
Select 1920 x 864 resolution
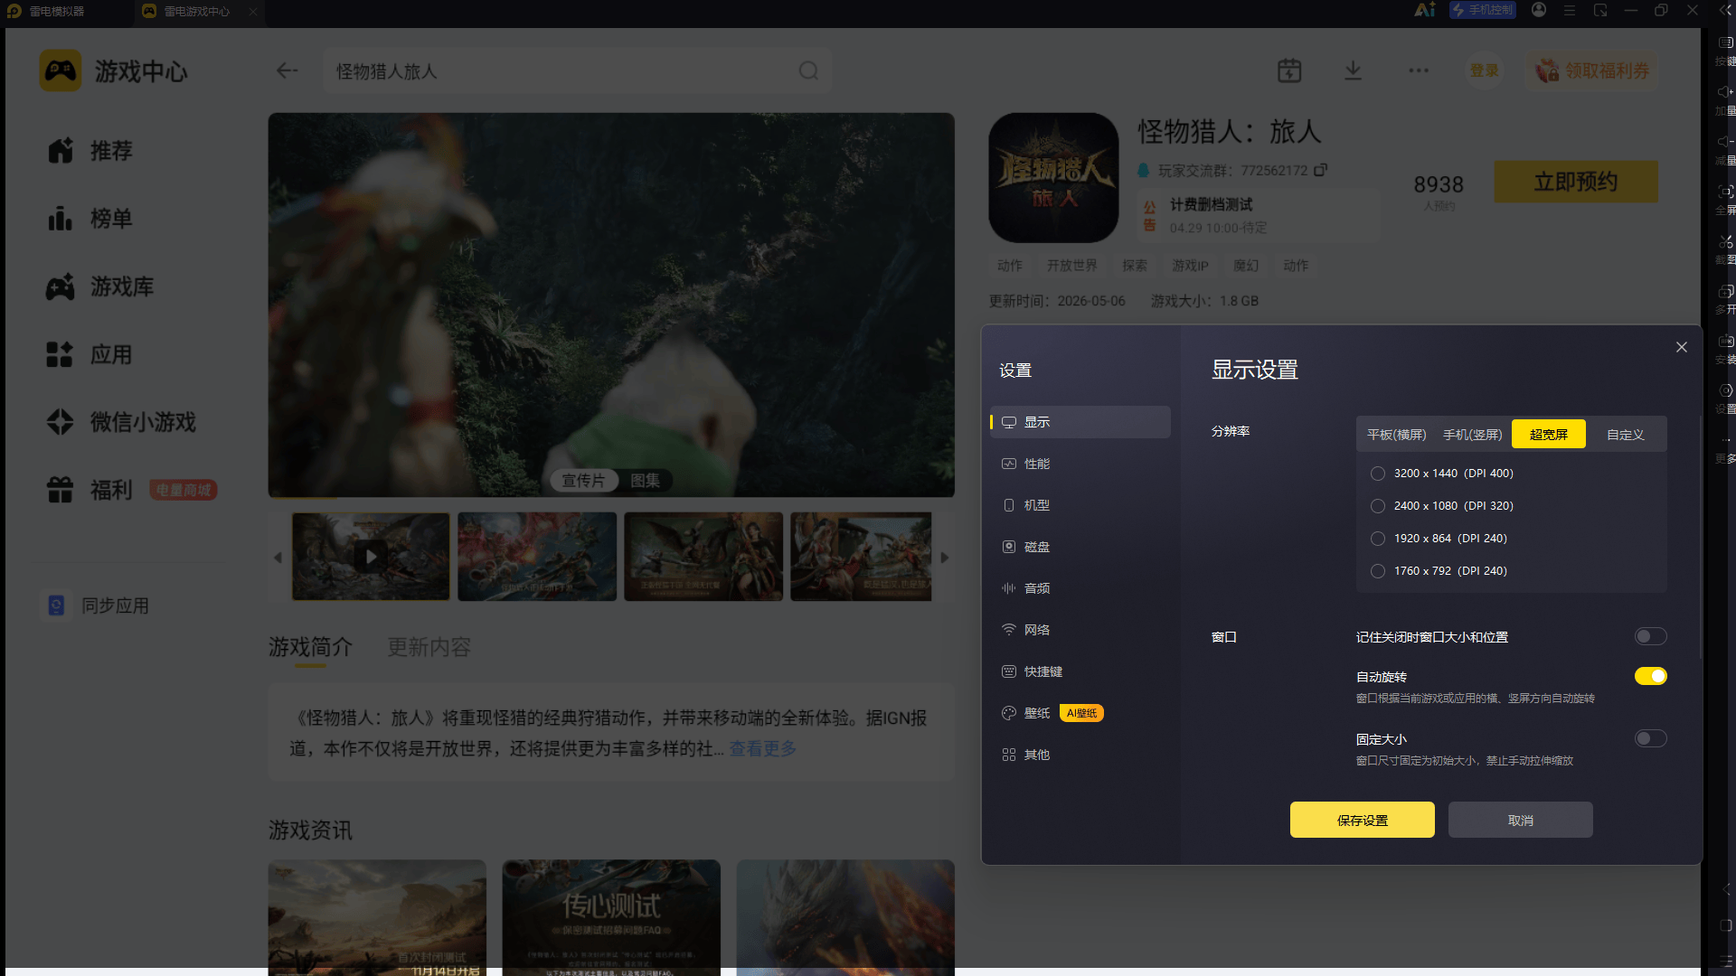tap(1378, 539)
